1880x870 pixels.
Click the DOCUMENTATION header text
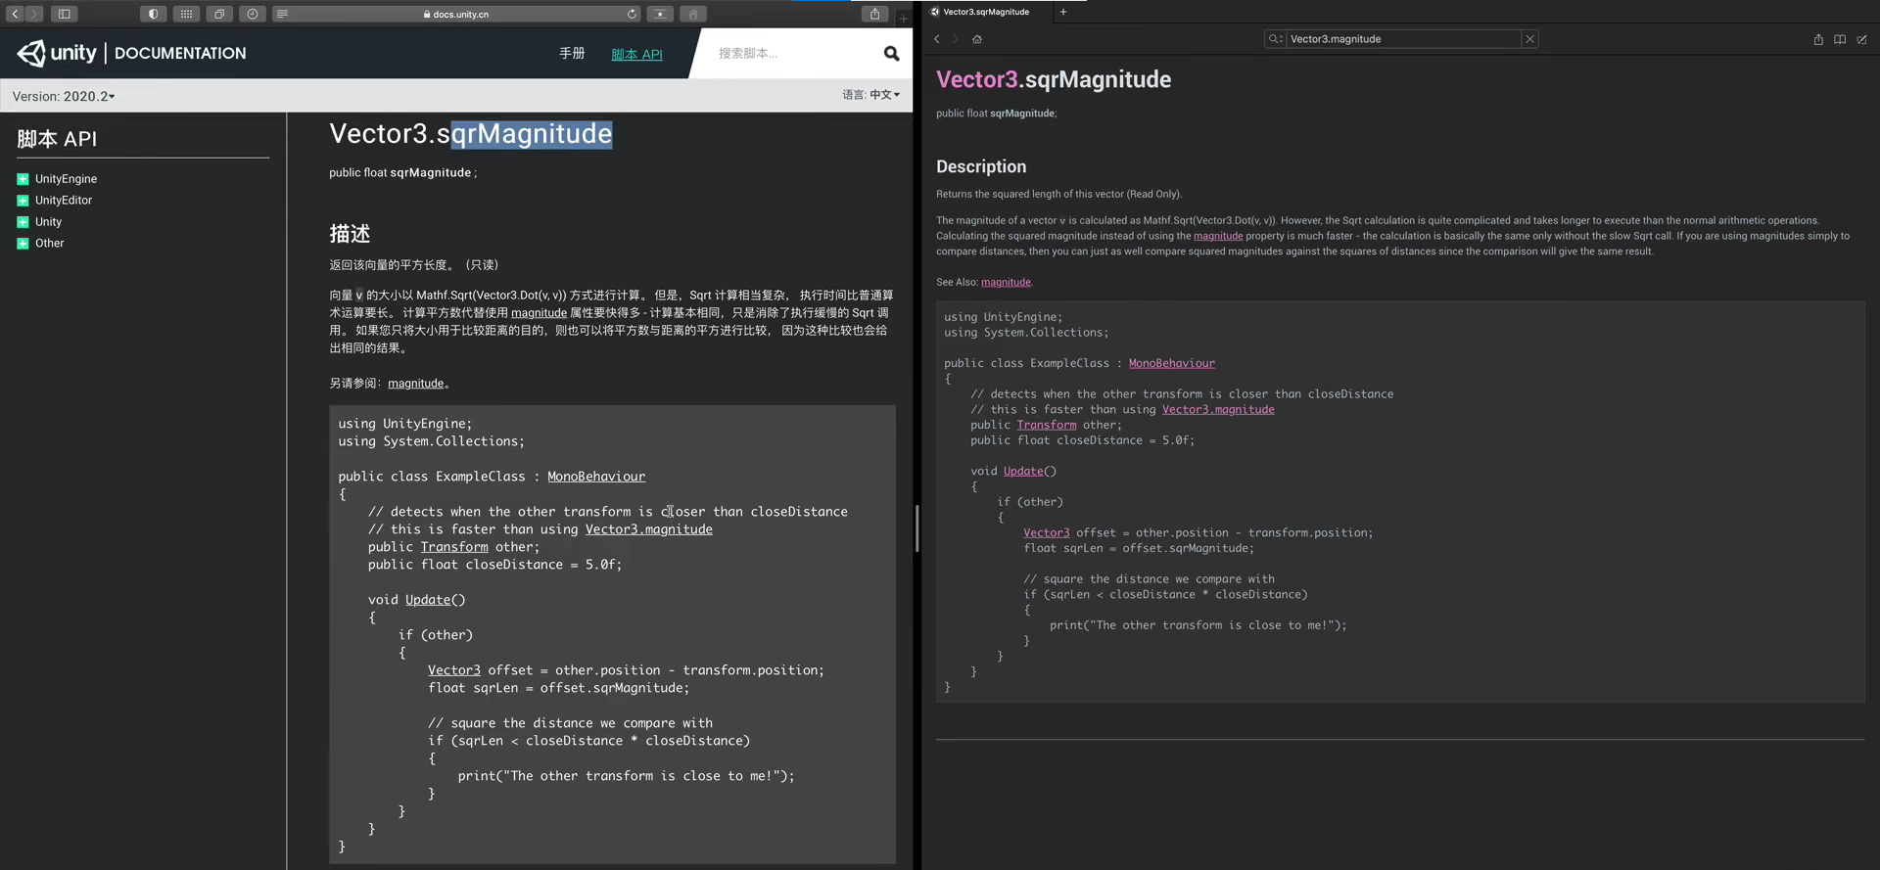[180, 53]
